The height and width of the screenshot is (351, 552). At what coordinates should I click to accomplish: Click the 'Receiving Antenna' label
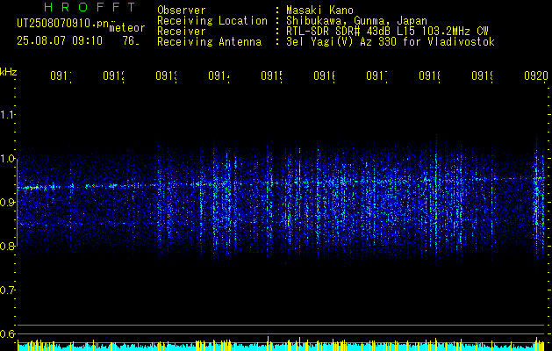210,42
